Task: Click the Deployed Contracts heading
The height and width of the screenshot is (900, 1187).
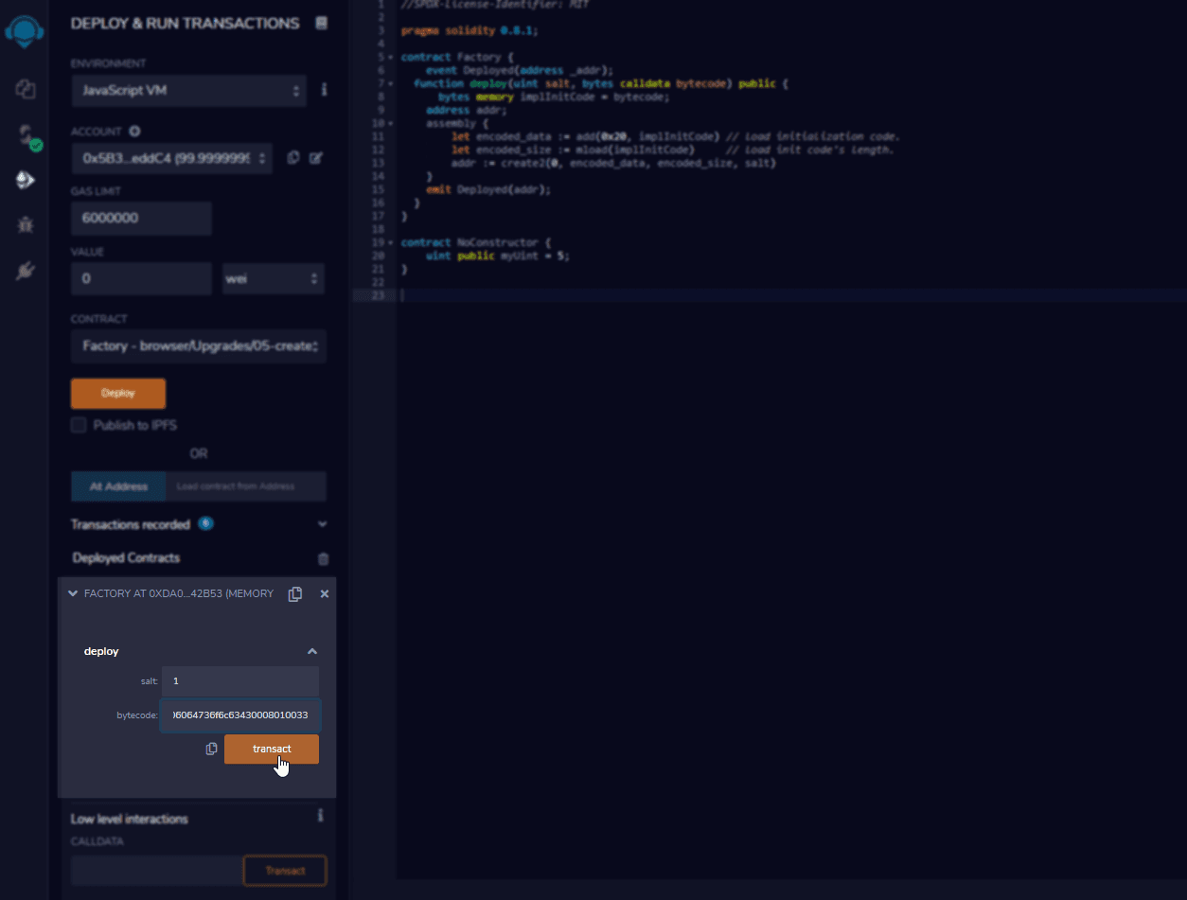Action: (126, 558)
